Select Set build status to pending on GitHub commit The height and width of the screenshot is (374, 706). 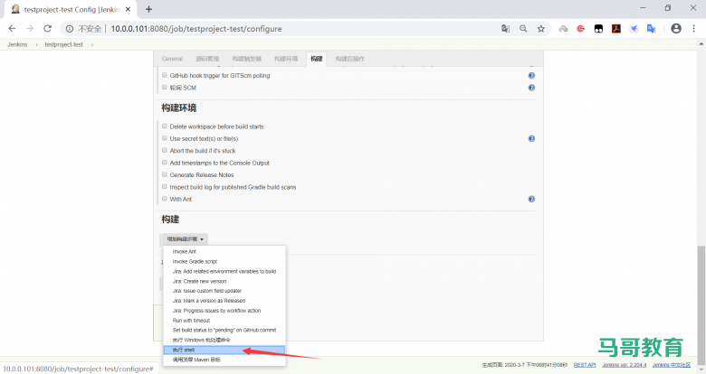(x=224, y=331)
